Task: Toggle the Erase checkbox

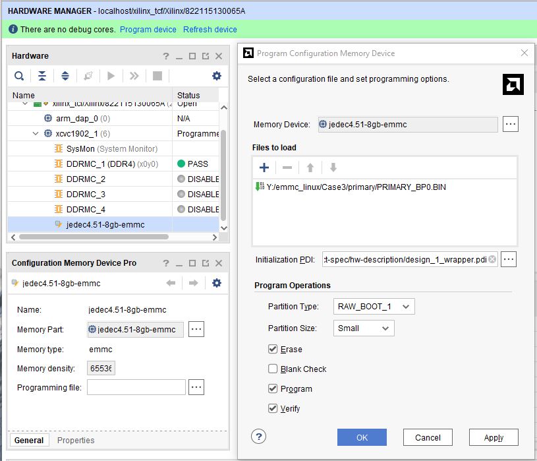Action: [273, 349]
